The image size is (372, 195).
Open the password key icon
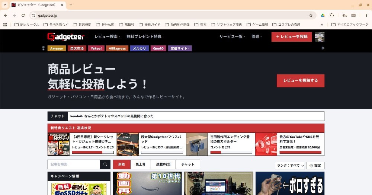pos(345,15)
